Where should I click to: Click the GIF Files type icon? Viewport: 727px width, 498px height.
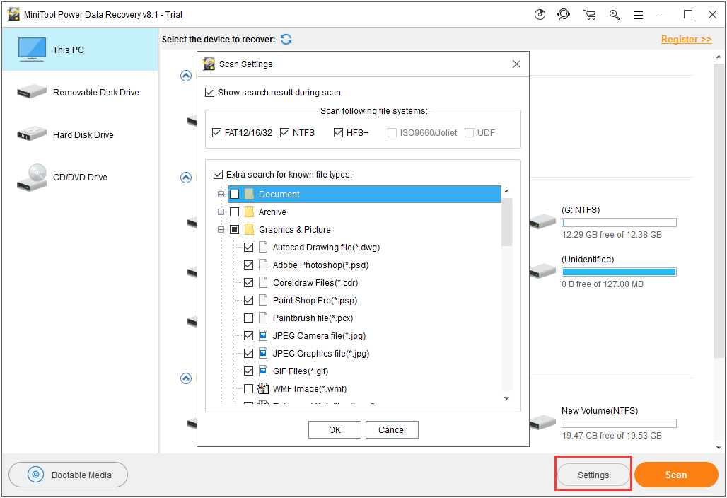coord(263,371)
